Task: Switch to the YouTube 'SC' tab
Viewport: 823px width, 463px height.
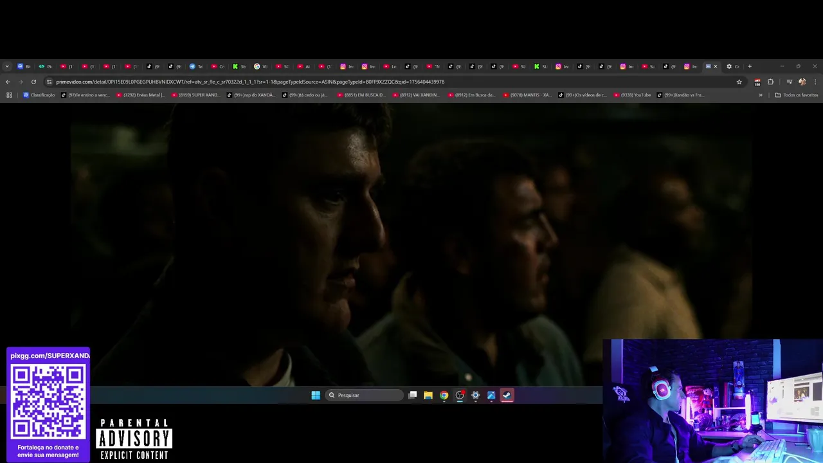Action: click(282, 66)
